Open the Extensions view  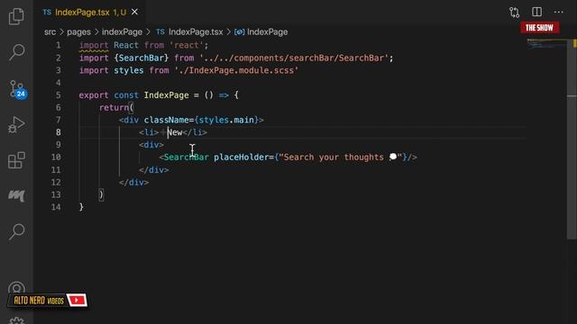[16, 160]
